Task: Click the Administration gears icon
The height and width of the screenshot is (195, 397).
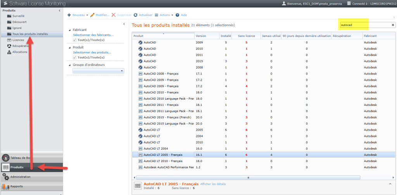Action: (x=5, y=177)
